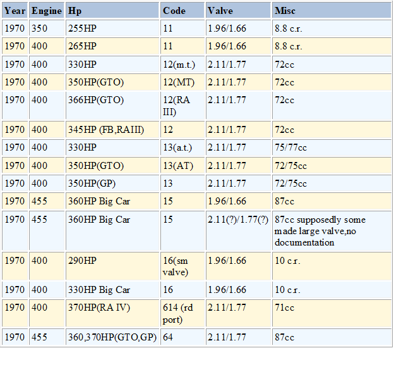Click the Valve column header
394x367 pixels.
click(x=239, y=11)
